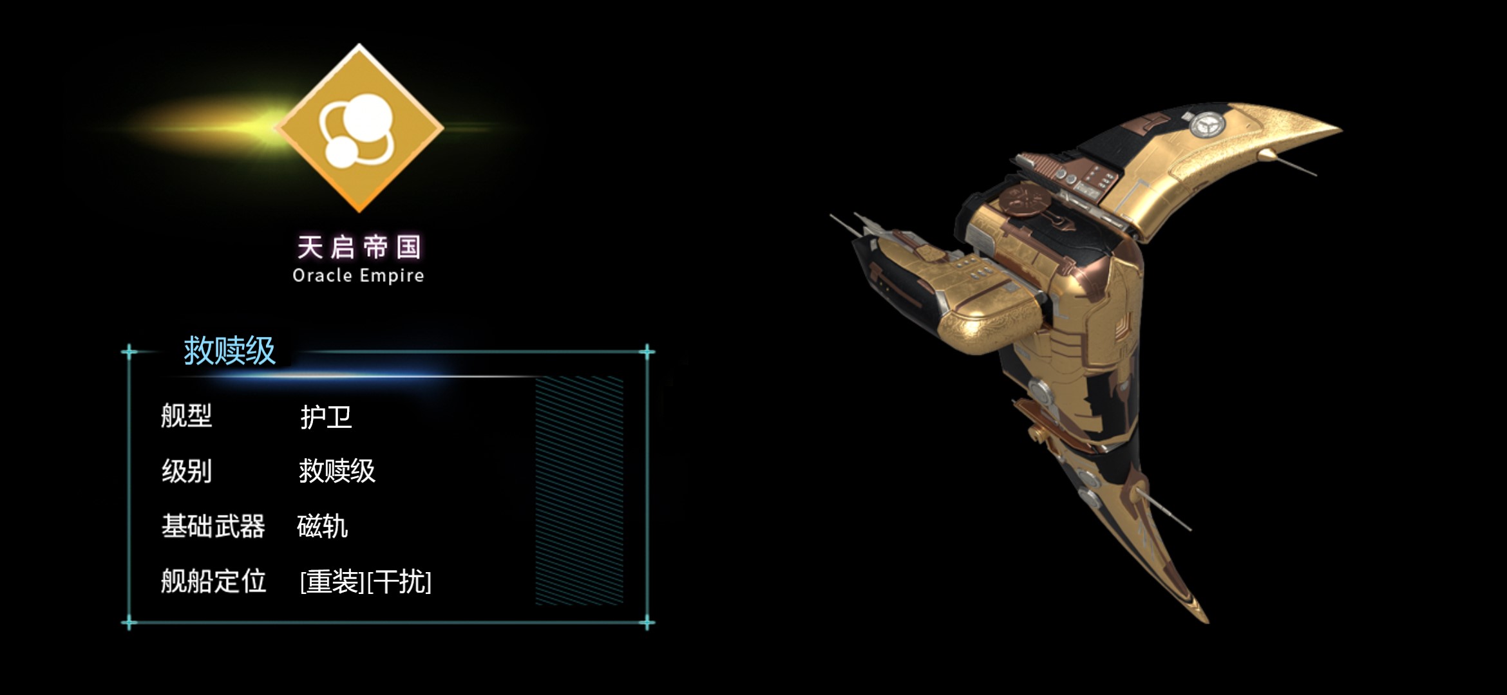Click the top-right corner marker of info panel
Viewport: 1507px width, 695px height.
pyautogui.click(x=647, y=351)
